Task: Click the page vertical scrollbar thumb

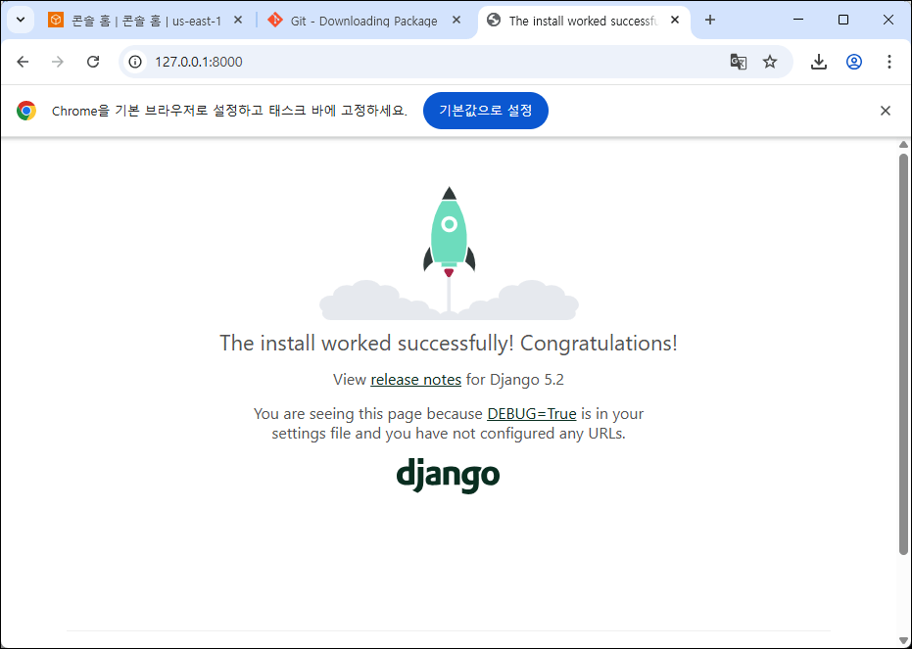Action: 903,353
